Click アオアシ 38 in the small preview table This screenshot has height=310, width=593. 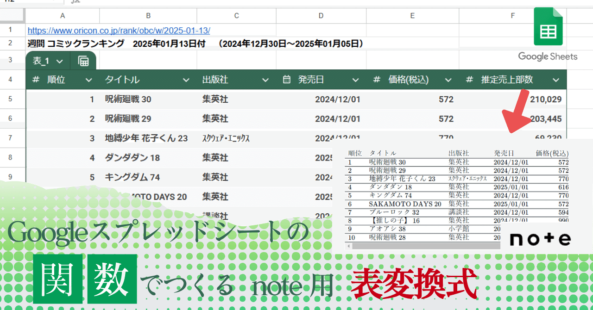click(x=387, y=229)
